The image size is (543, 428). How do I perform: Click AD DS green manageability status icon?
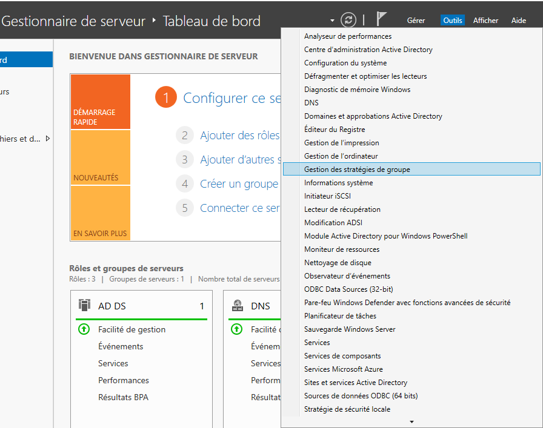point(84,329)
